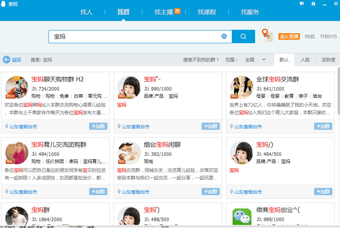Open feedback via the chat bubble icon

coord(302,3)
